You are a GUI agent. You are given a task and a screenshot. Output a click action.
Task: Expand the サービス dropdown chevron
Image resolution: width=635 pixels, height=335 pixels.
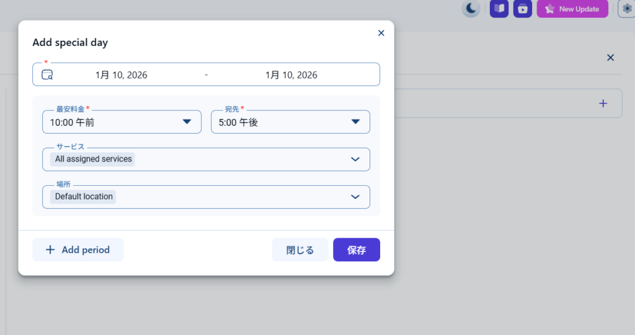click(355, 159)
